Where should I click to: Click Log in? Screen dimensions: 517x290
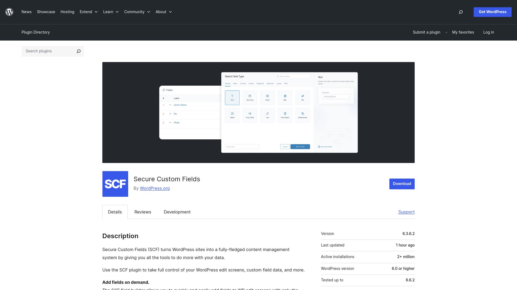tap(488, 32)
